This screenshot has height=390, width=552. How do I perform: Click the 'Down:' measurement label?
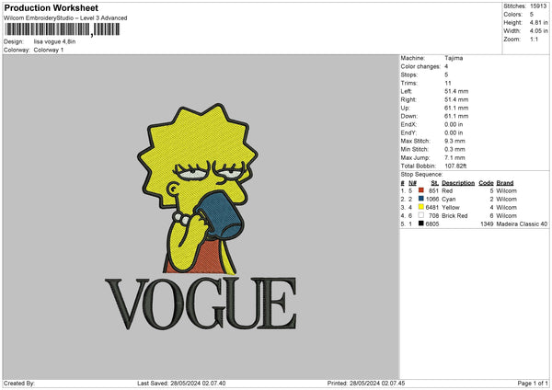[x=408, y=116]
